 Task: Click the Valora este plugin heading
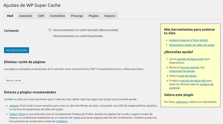[x=179, y=95]
